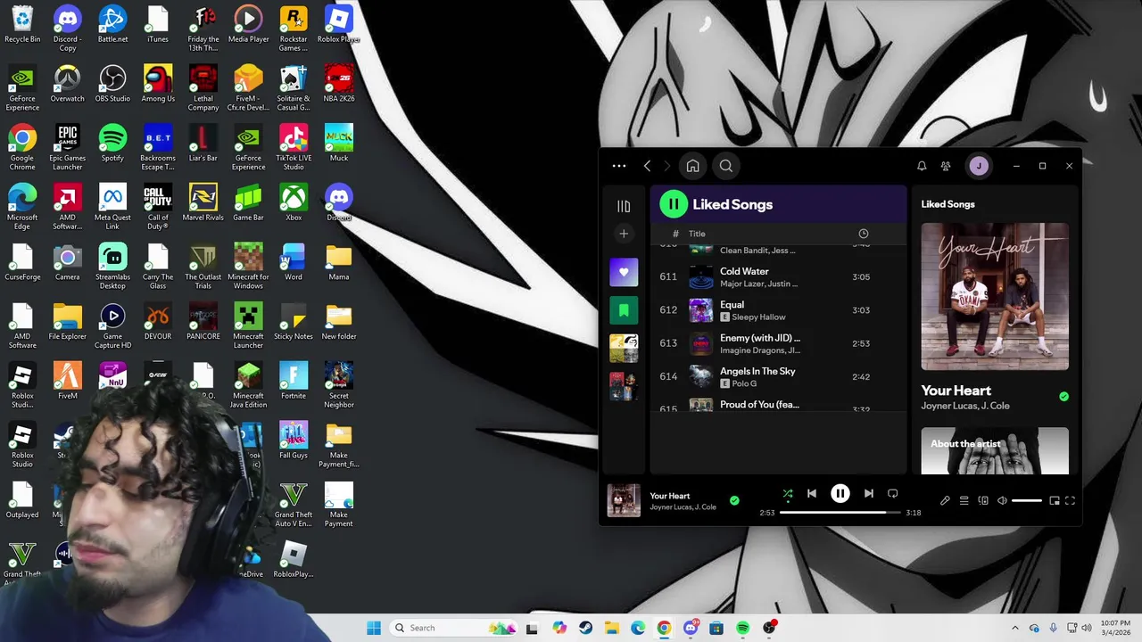The height and width of the screenshot is (642, 1142).
Task: Toggle shuffle in the player controls
Action: [x=787, y=494]
